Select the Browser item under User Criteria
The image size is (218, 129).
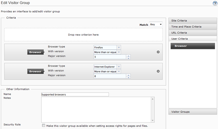193,46
